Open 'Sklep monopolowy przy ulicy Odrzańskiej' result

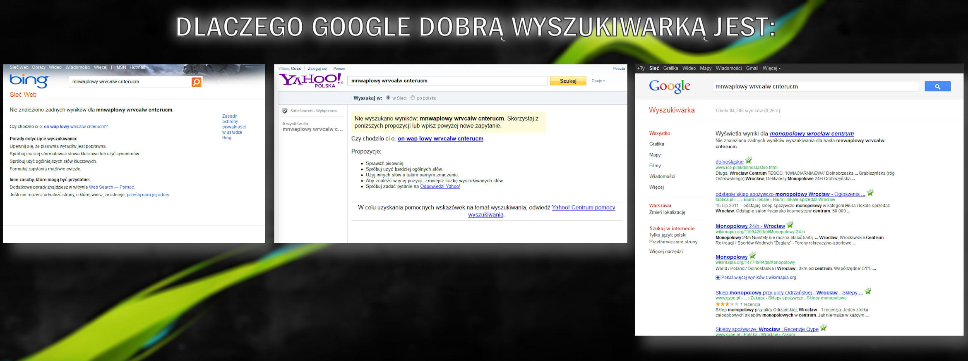coord(789,293)
